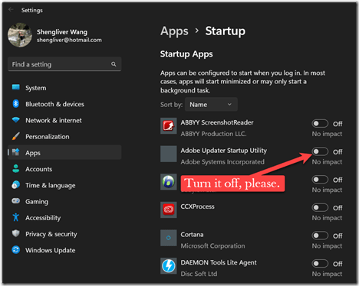The image size is (359, 286).
Task: Click the Adobe Updater blank app icon
Action: pos(169,154)
